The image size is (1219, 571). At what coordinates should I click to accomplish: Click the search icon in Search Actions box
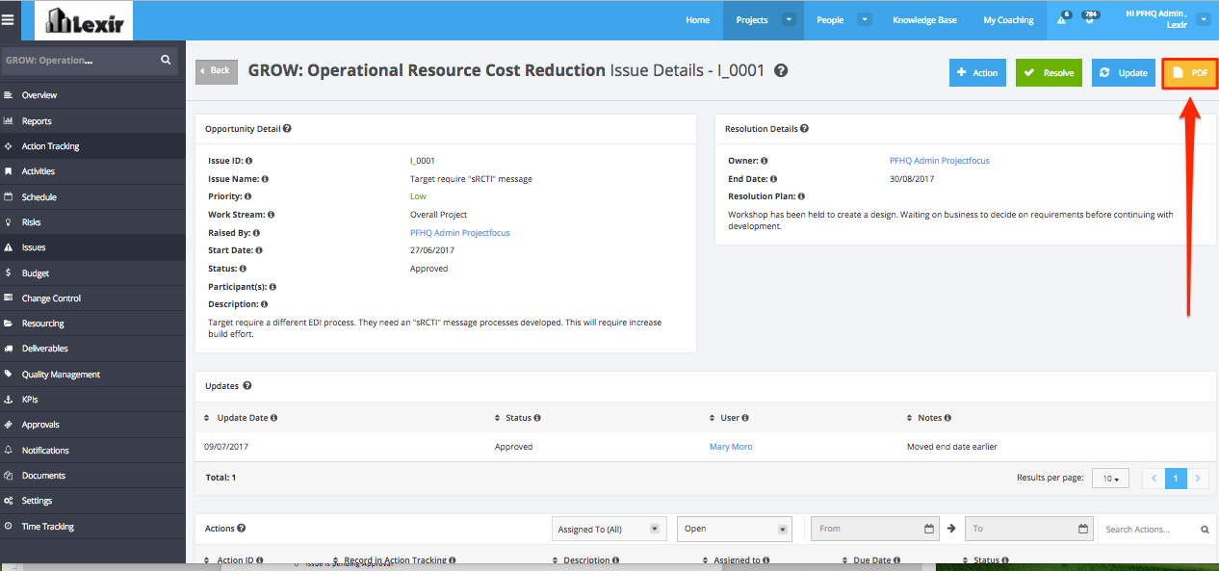pyautogui.click(x=1205, y=530)
